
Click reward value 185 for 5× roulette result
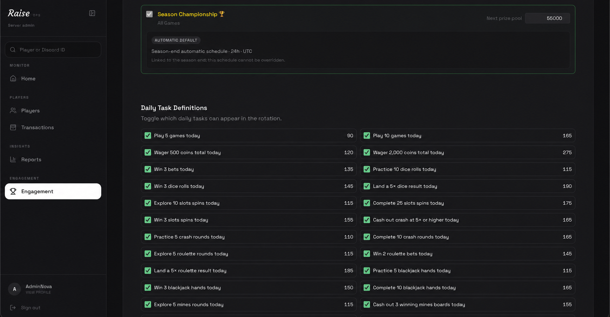[348, 271]
